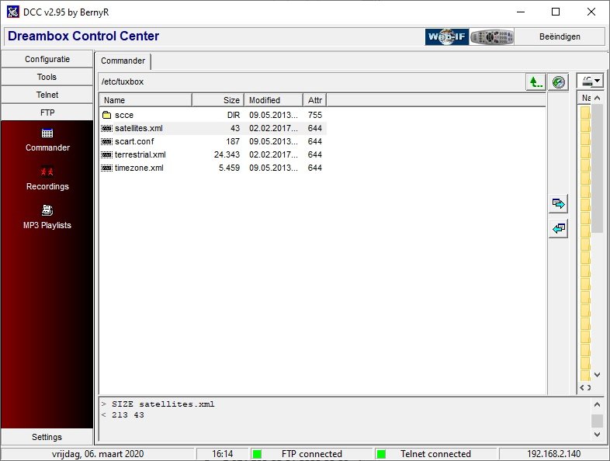610x461 pixels.
Task: Open the FTP section
Action: click(x=47, y=113)
